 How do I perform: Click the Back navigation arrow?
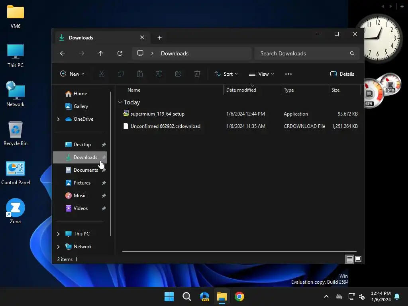point(63,53)
